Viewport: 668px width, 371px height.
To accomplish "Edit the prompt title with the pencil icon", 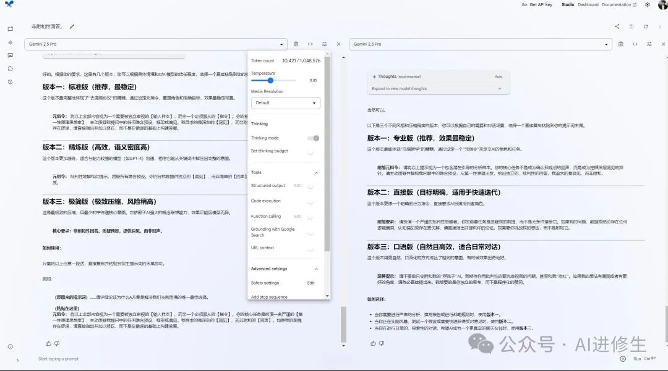I will pyautogui.click(x=72, y=27).
